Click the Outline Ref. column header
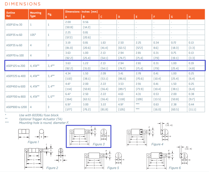This screenshot has width=209, height=172. pyautogui.click(x=17, y=14)
